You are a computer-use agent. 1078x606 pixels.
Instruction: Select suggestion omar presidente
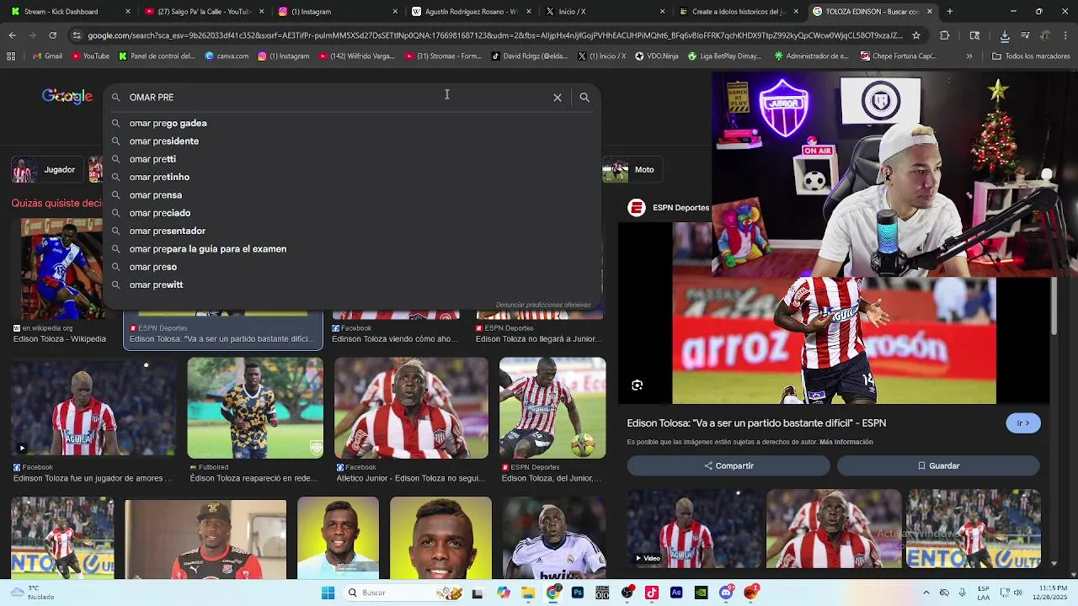(x=352, y=141)
